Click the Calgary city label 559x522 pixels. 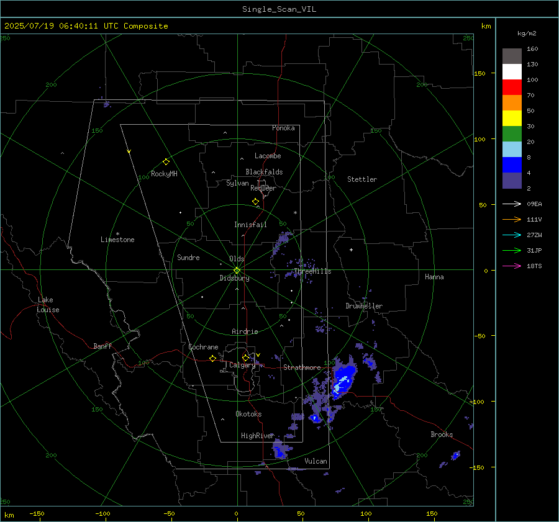point(242,365)
